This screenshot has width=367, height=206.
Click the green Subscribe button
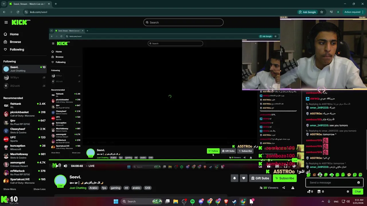pyautogui.click(x=285, y=178)
